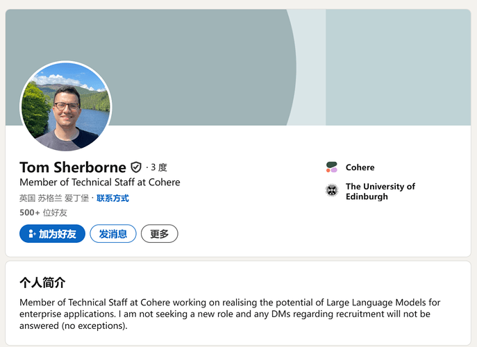Open Tom Sherborne's profile photo

pos(66,106)
